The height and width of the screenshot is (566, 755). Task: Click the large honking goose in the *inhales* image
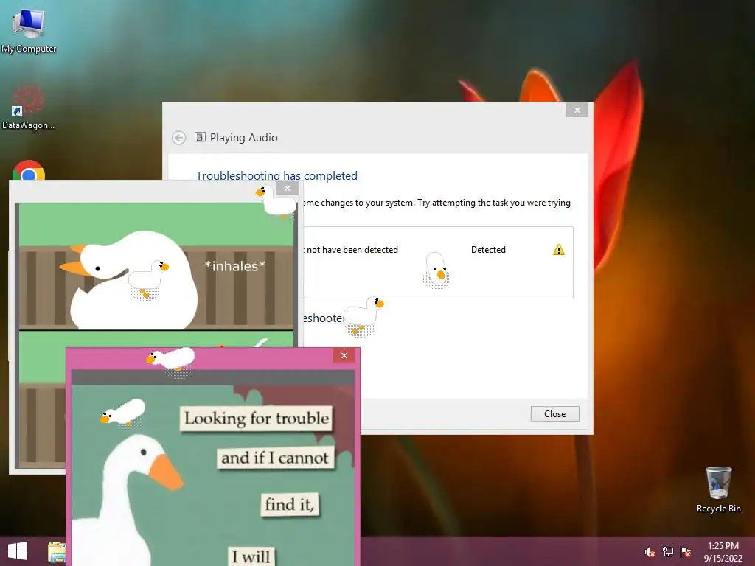[x=128, y=280]
